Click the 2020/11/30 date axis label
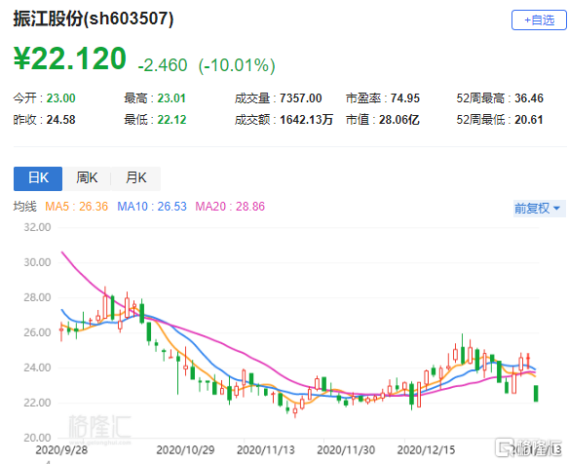568x464 pixels. pos(346,450)
